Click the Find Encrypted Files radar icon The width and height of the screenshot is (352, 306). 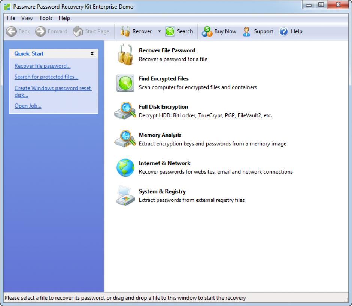tap(125, 83)
